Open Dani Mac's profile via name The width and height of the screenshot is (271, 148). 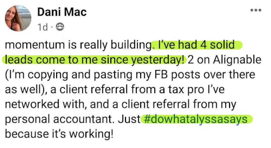[x=62, y=12]
